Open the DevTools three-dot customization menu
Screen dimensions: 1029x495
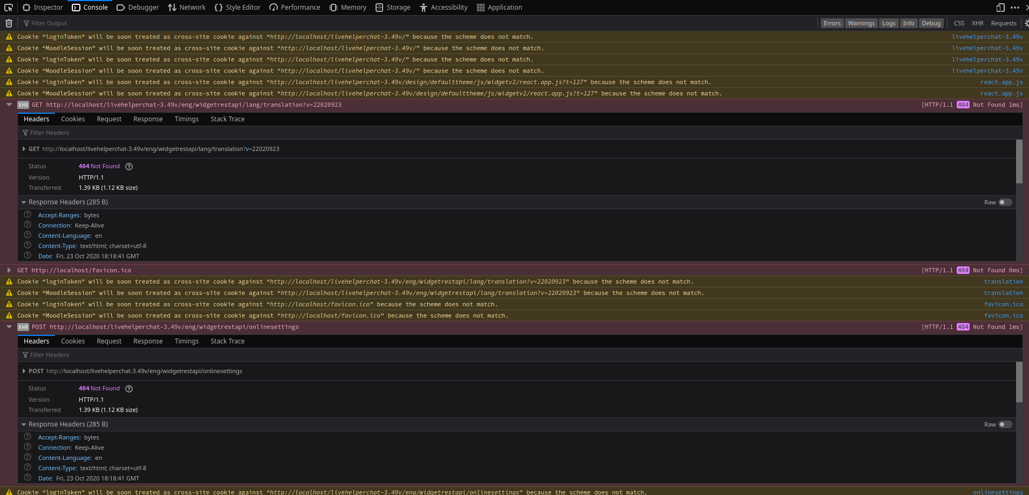pos(1014,7)
